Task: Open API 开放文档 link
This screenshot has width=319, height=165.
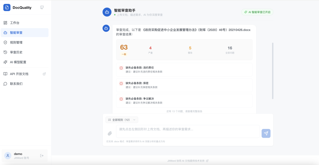Action: coord(25,74)
